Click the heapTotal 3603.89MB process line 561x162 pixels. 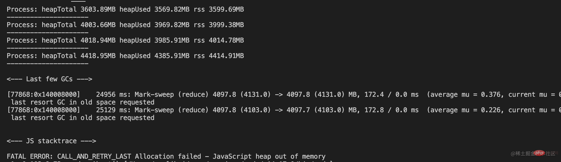click(x=125, y=9)
